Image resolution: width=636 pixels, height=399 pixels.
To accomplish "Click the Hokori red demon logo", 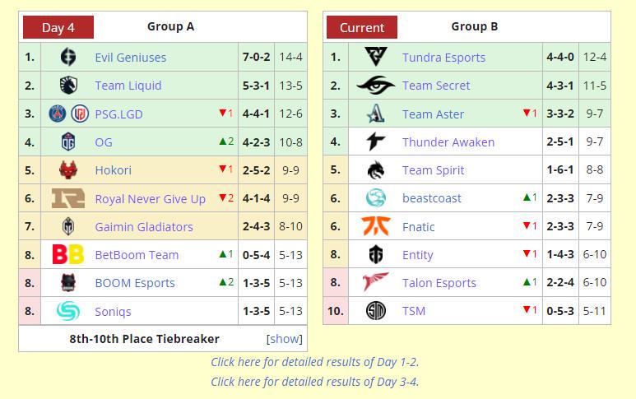I will pyautogui.click(x=68, y=170).
